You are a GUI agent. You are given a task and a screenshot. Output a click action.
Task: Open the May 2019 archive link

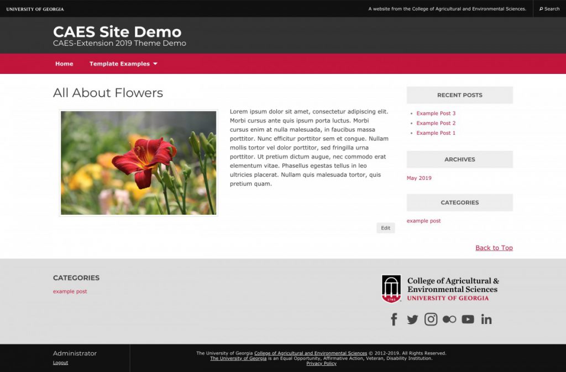pyautogui.click(x=419, y=178)
